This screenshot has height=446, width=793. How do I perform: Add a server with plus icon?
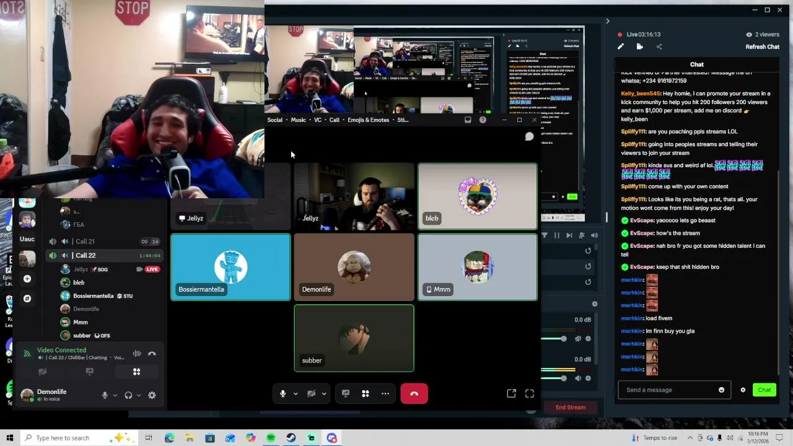27,279
